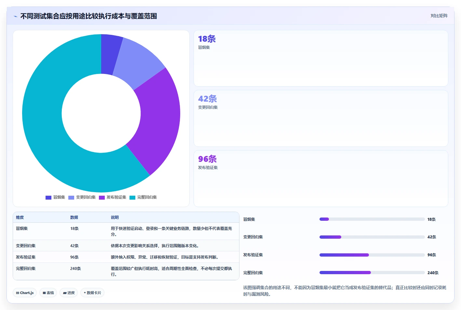Click the 表格 tag chip
The height and width of the screenshot is (310, 461).
[x=48, y=293]
